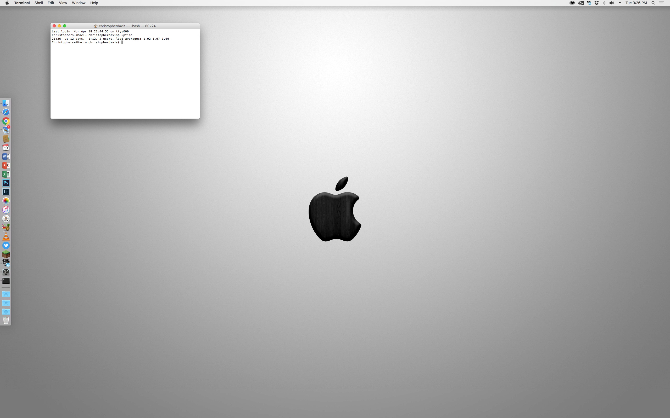The width and height of the screenshot is (670, 418).
Task: Click the Terminal icon in the Dock
Action: [6, 281]
